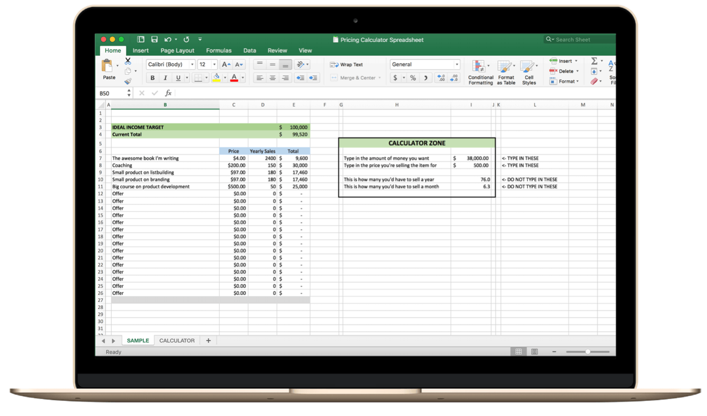Add a new sheet with plus button
707x416 pixels.
coord(208,341)
